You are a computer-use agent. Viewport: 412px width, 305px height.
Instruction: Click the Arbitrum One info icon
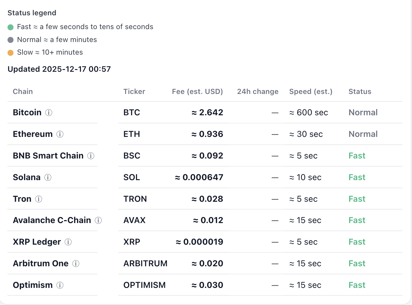pos(76,264)
